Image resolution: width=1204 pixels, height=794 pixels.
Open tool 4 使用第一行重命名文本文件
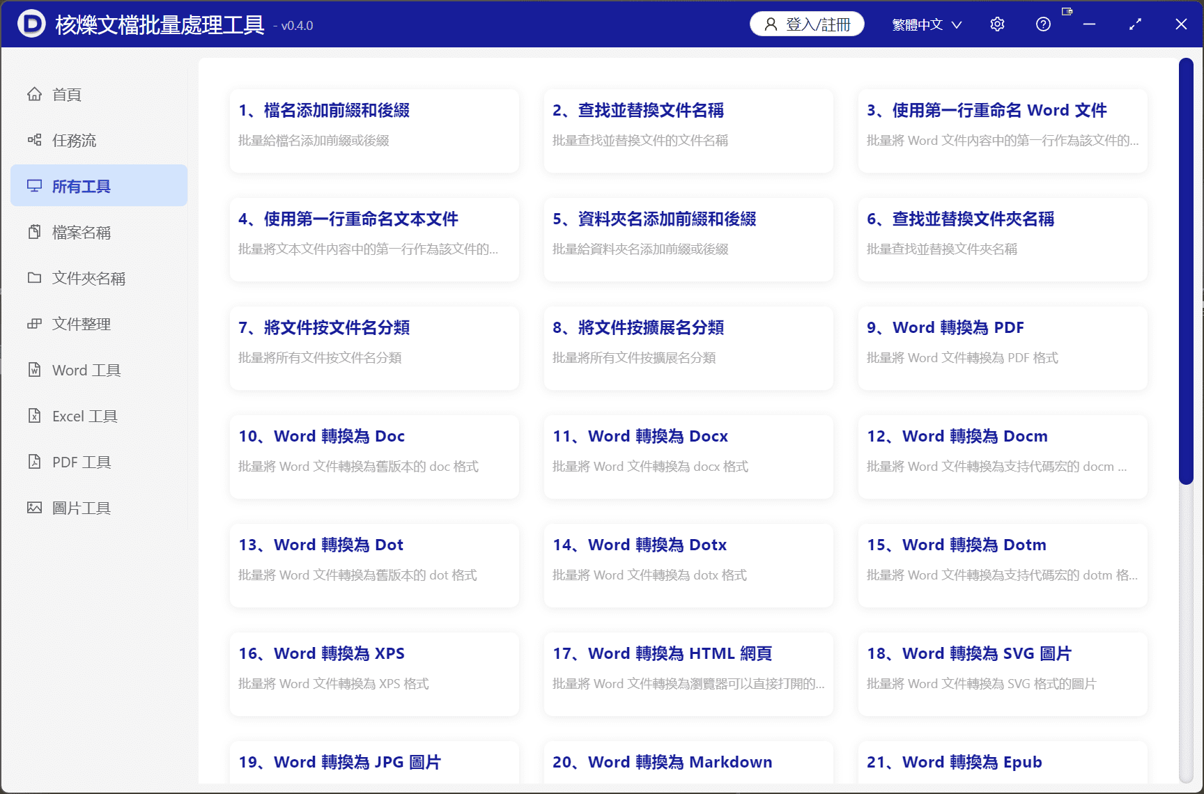tap(374, 240)
